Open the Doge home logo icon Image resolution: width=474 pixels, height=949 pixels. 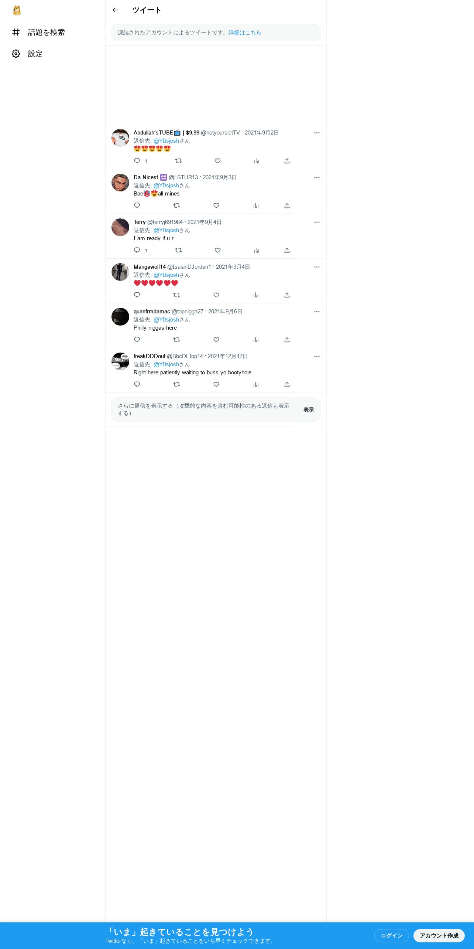coord(17,10)
